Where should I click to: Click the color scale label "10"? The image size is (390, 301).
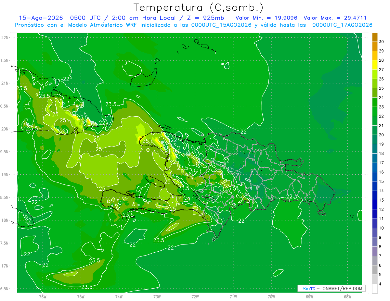pyautogui.click(x=382, y=228)
